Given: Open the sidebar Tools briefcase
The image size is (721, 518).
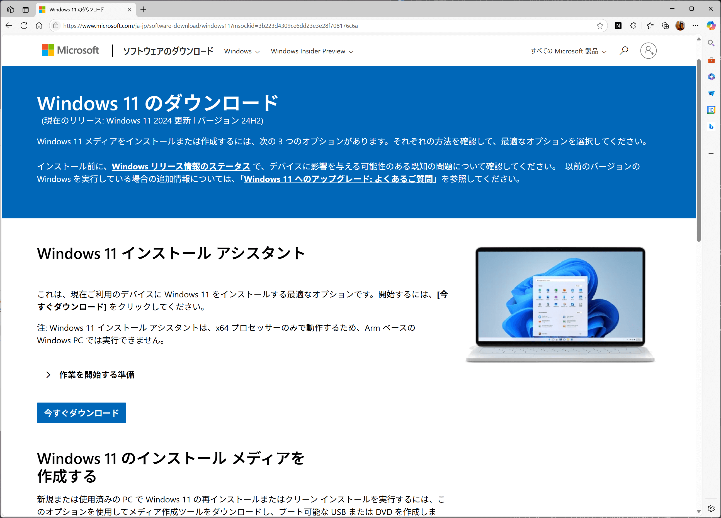Looking at the screenshot, I should coord(711,60).
